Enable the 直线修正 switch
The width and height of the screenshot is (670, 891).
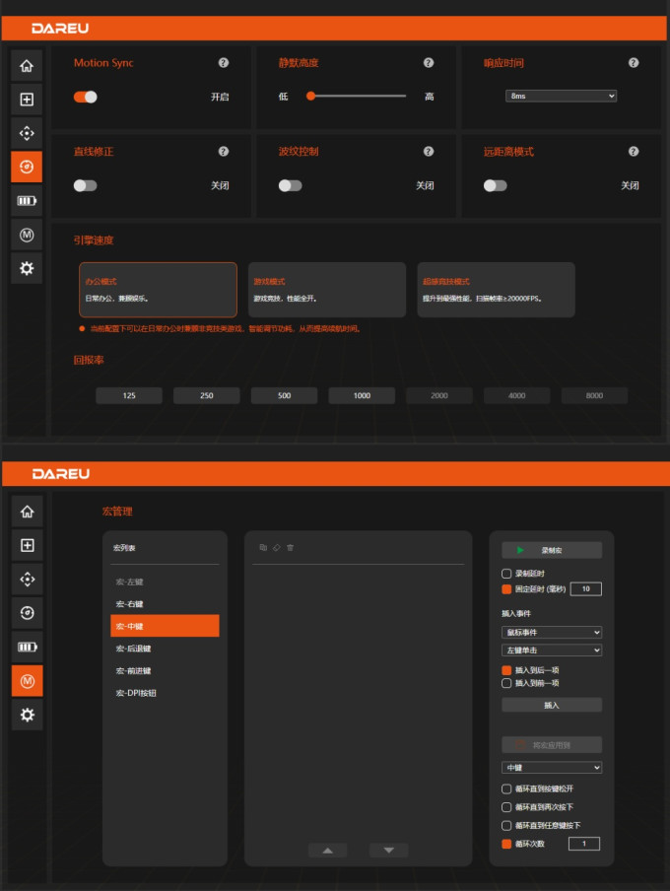point(86,185)
